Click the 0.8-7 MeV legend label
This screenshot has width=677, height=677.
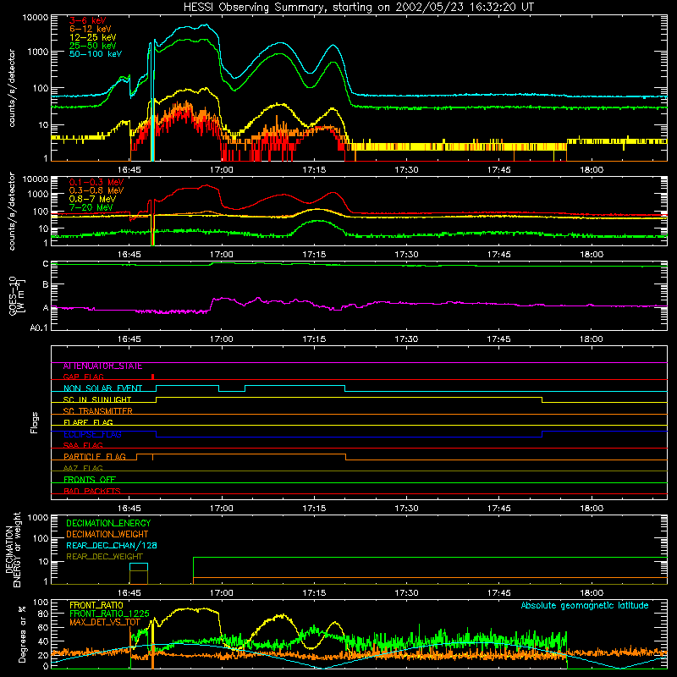[92, 199]
